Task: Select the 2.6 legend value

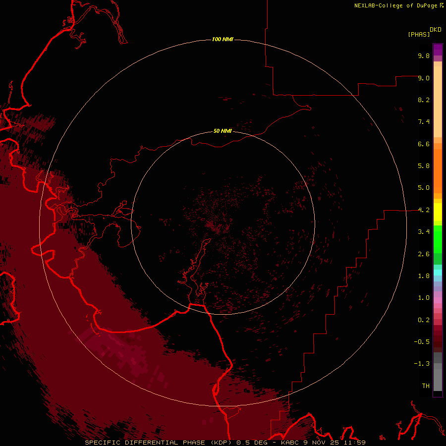Action: pyautogui.click(x=424, y=254)
